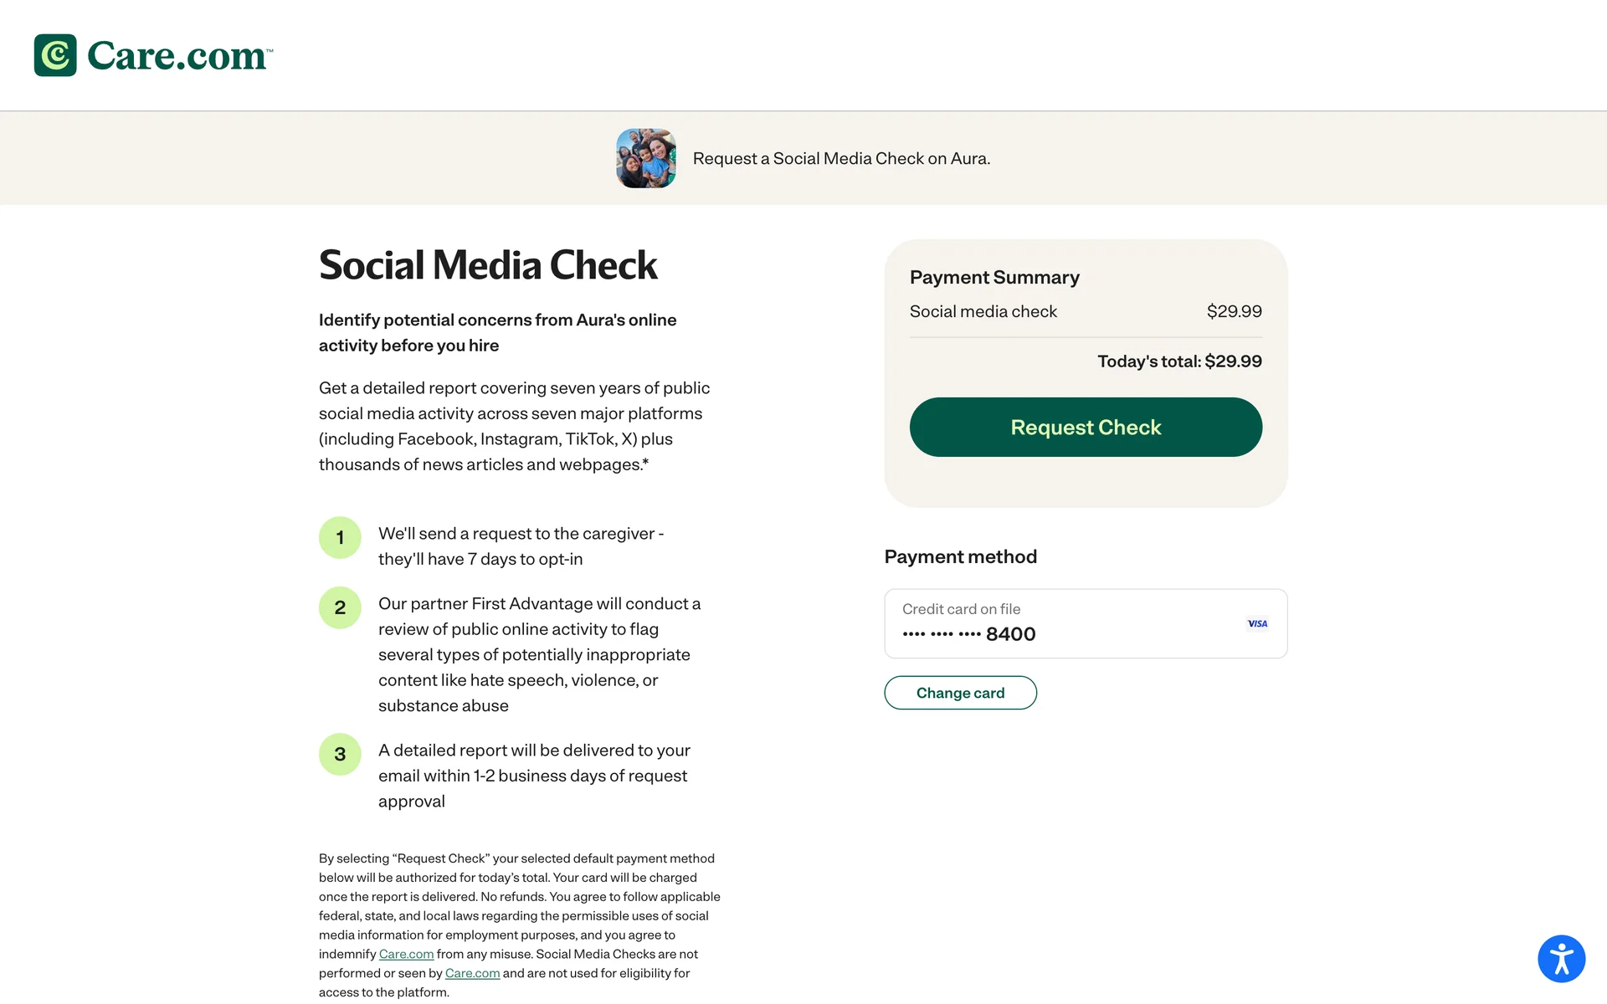This screenshot has height=1004, width=1607.
Task: Click the Visa card logo icon
Action: tap(1257, 623)
